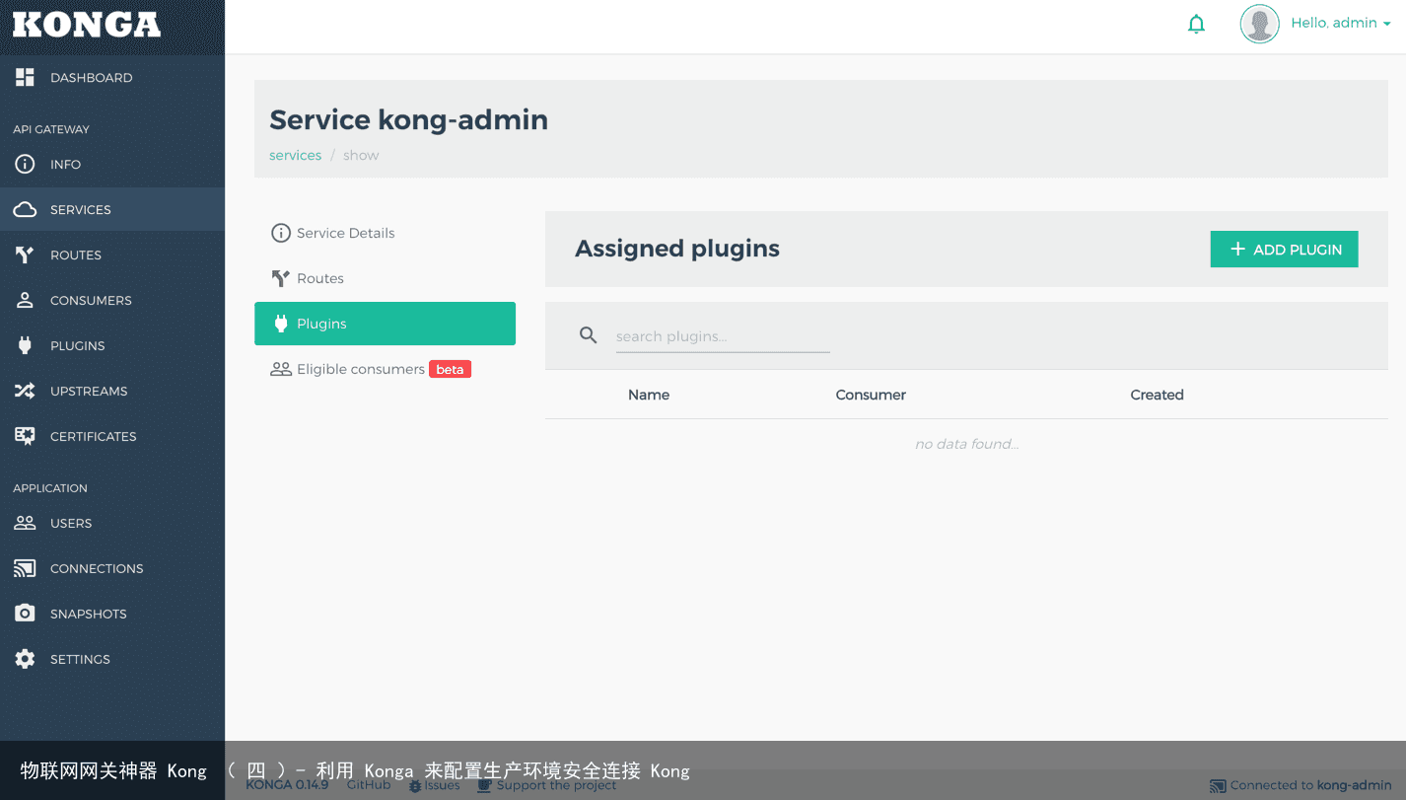Image resolution: width=1406 pixels, height=800 pixels.
Task: Sort by the Consumer column header
Action: [x=871, y=395]
